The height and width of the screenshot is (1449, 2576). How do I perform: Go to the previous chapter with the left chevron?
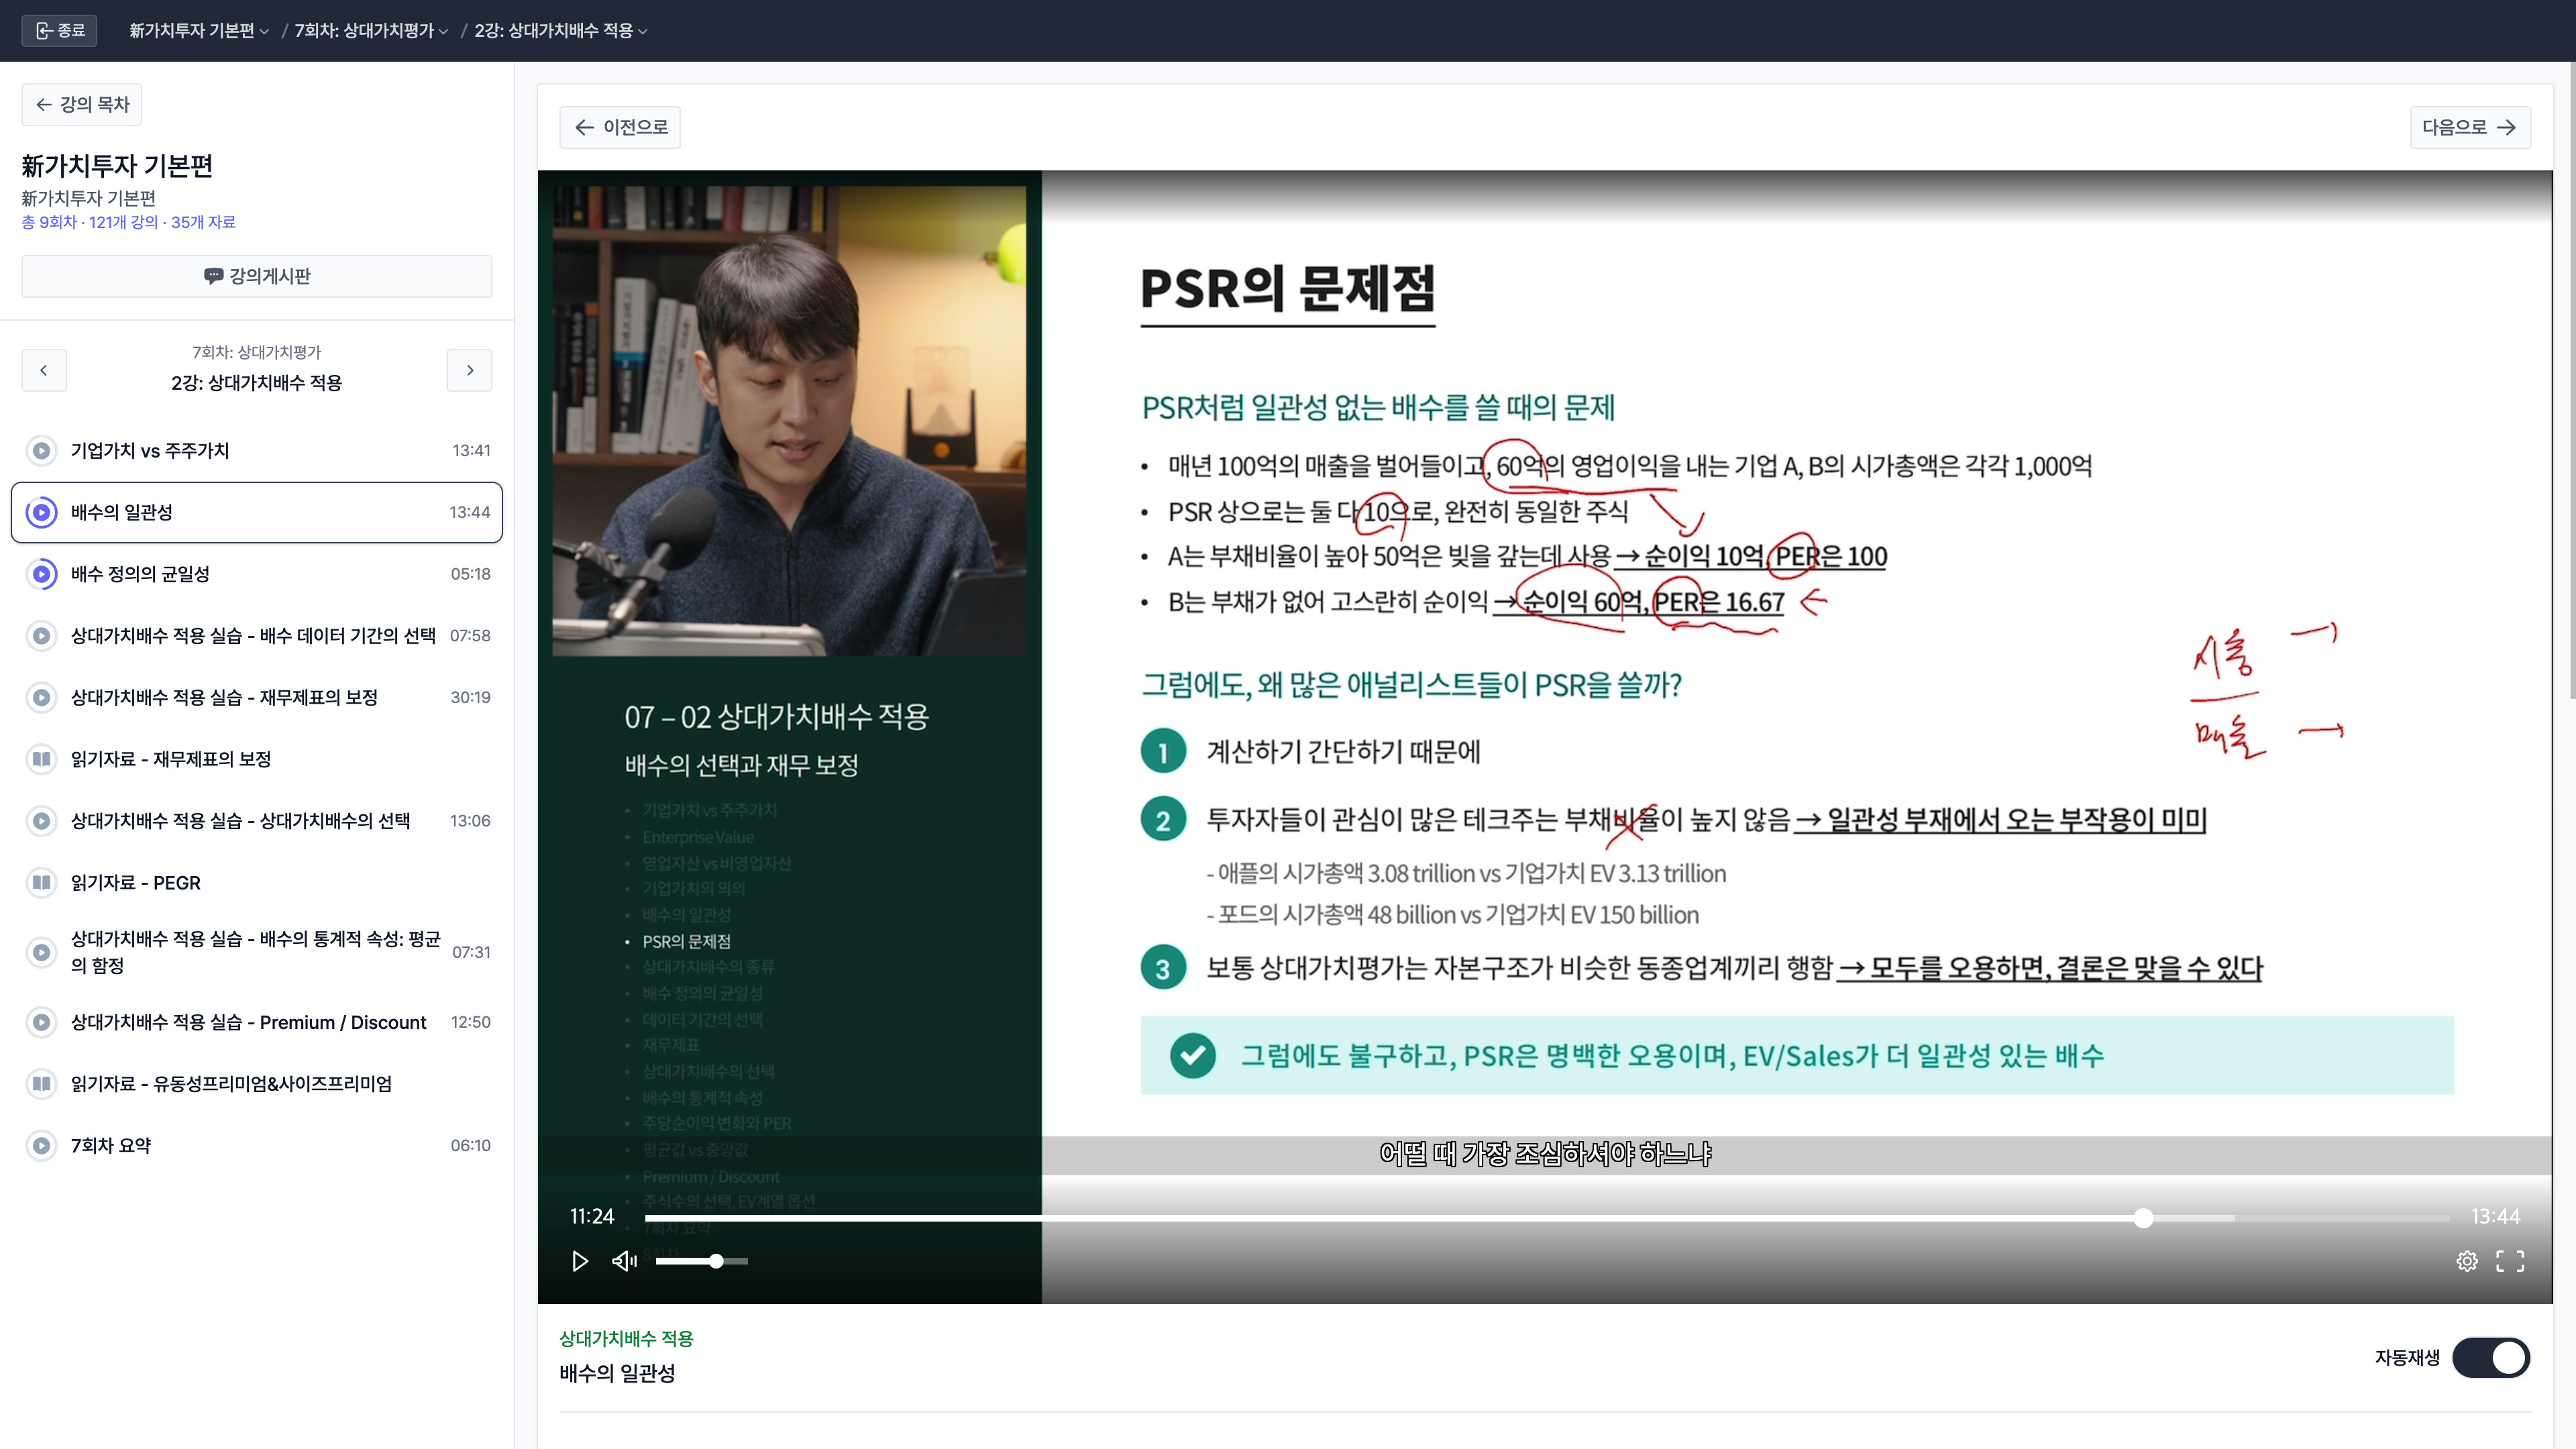click(44, 370)
